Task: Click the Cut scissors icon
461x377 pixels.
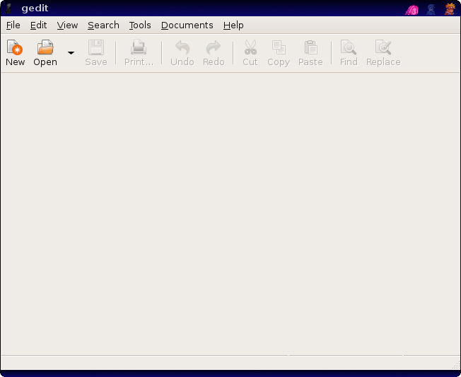Action: click(250, 47)
